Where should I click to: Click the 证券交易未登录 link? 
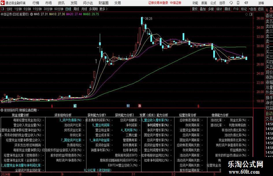tap(158, 3)
